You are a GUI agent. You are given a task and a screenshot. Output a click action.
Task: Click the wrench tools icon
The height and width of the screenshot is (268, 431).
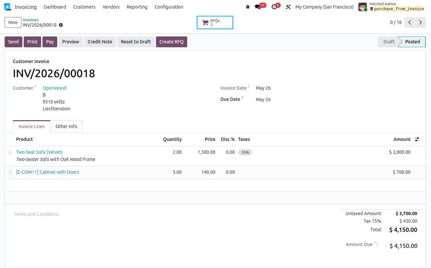tap(288, 7)
